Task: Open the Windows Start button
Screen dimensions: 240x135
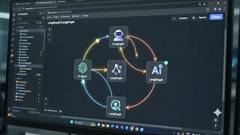Action: tap(72, 122)
